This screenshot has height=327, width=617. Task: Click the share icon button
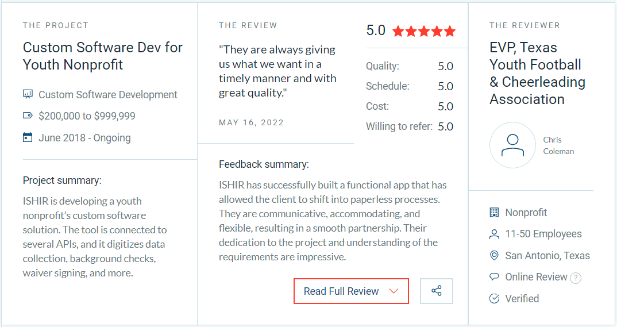tap(437, 291)
